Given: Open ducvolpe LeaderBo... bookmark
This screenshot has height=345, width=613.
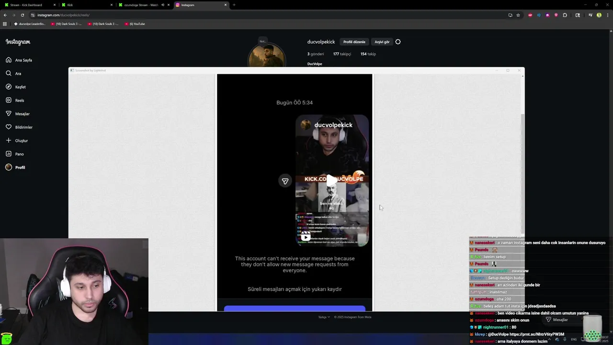Looking at the screenshot, I should point(30,23).
